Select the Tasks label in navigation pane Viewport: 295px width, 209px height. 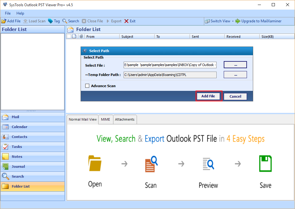(x=17, y=147)
